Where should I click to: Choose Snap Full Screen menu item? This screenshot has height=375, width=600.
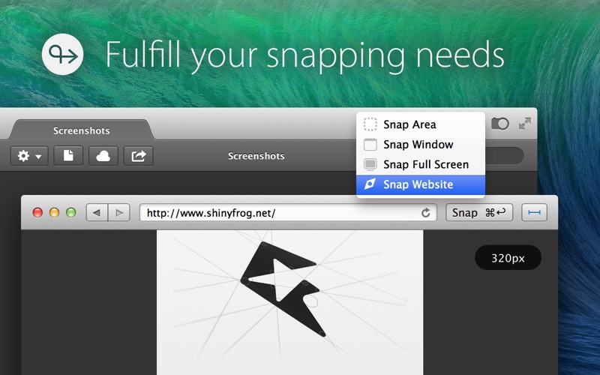(x=421, y=164)
